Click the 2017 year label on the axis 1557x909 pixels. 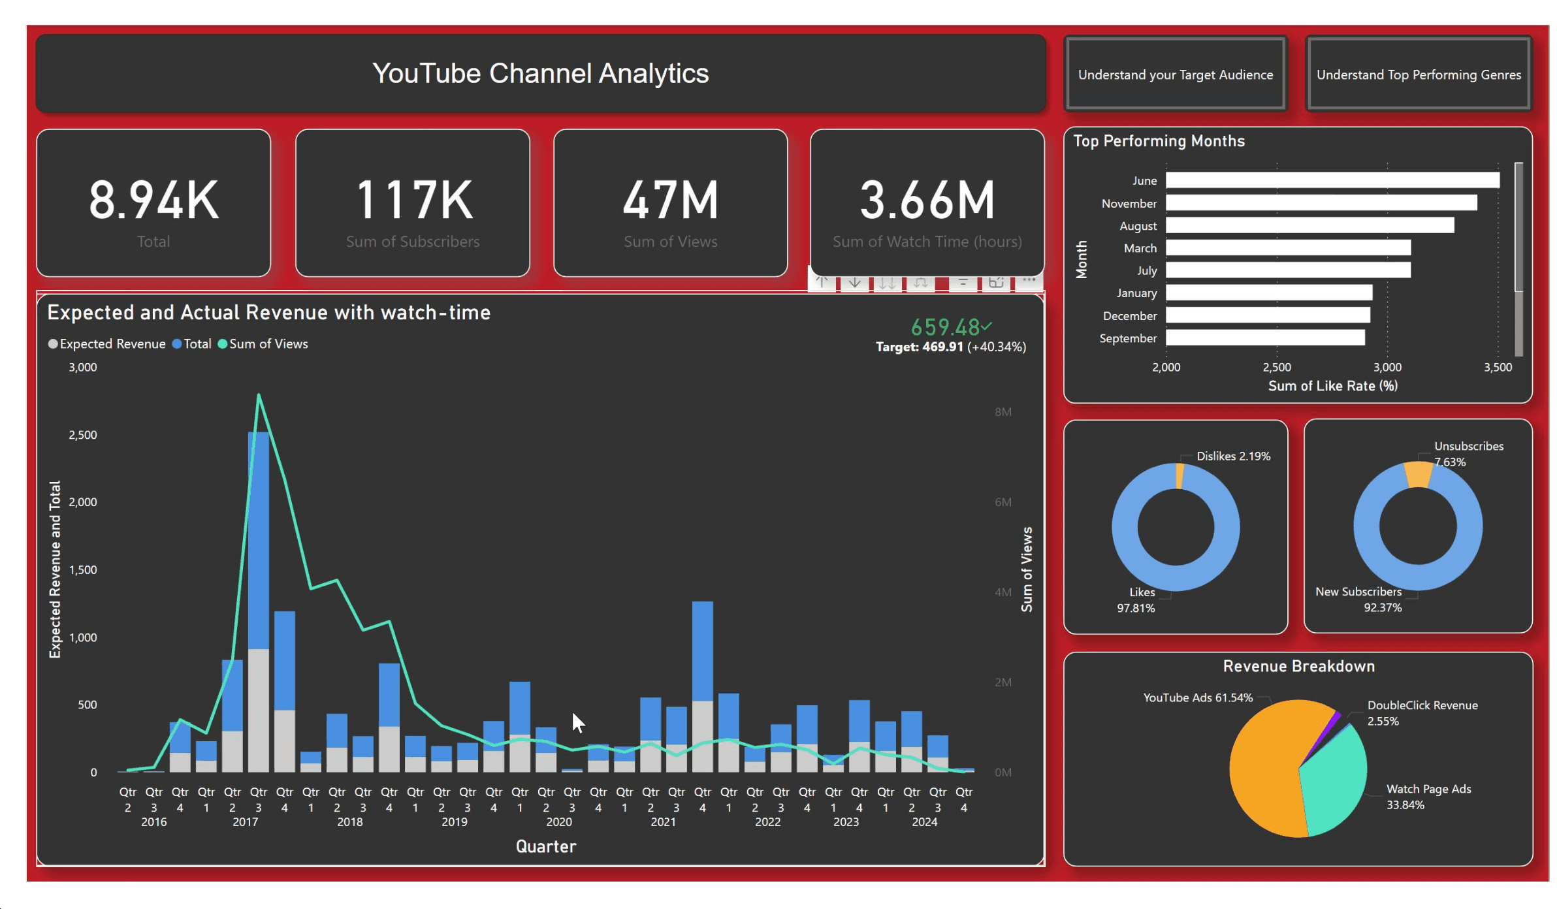click(246, 822)
